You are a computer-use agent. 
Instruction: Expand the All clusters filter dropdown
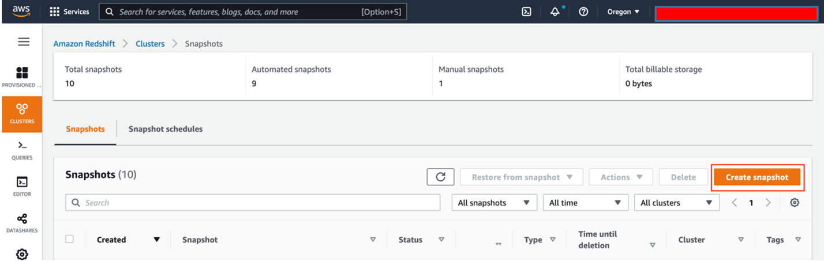(x=676, y=203)
